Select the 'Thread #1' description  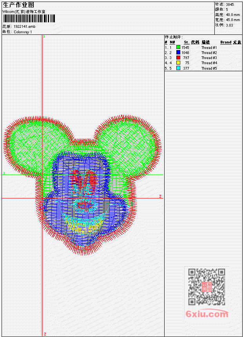(209, 47)
